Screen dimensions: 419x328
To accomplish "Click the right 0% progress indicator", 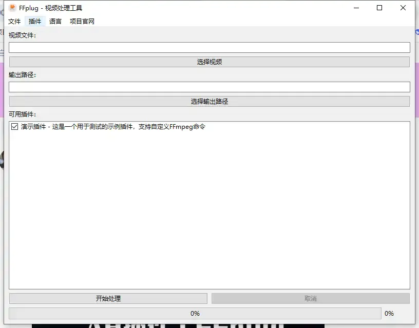I will click(389, 313).
